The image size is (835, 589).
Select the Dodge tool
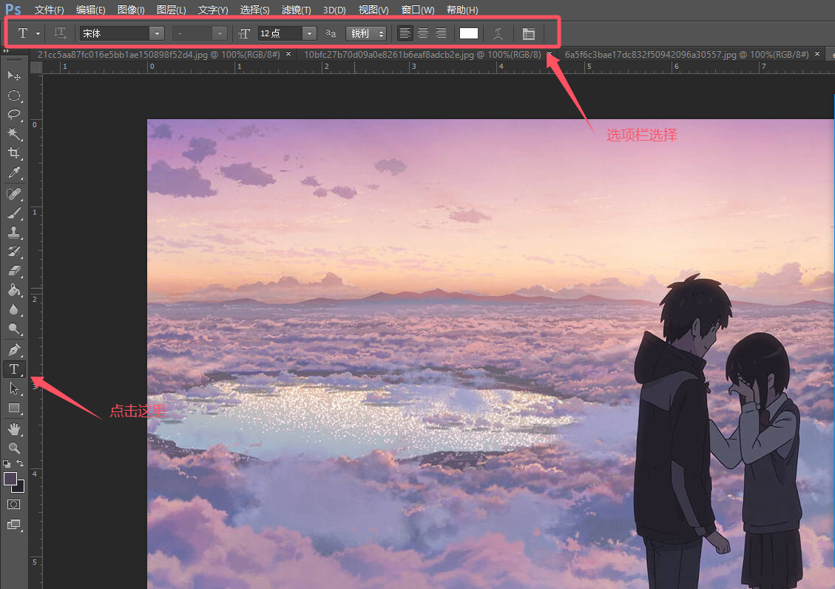14,329
